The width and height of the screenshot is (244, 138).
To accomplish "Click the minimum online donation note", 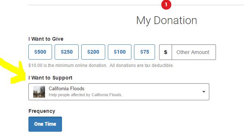I will click(x=101, y=65).
